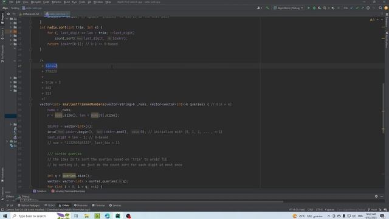Open the Help menu
Image resolution: width=389 pixels, height=219 pixels.
pyautogui.click(x=108, y=2)
